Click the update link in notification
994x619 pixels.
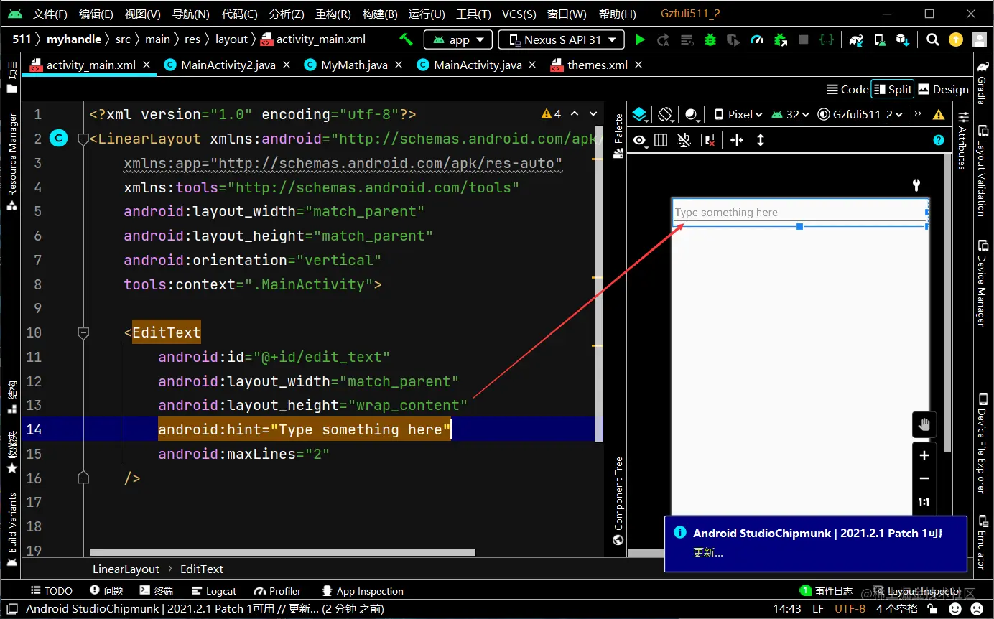coord(707,553)
